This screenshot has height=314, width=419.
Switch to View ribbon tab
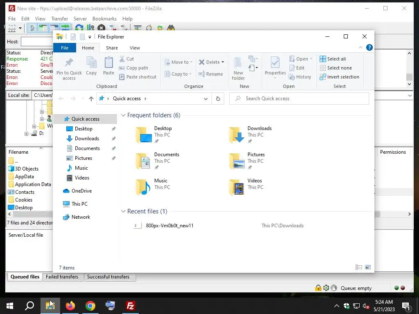135,48
